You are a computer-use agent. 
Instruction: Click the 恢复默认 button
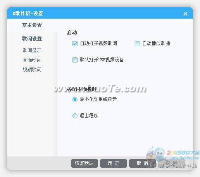(84, 163)
